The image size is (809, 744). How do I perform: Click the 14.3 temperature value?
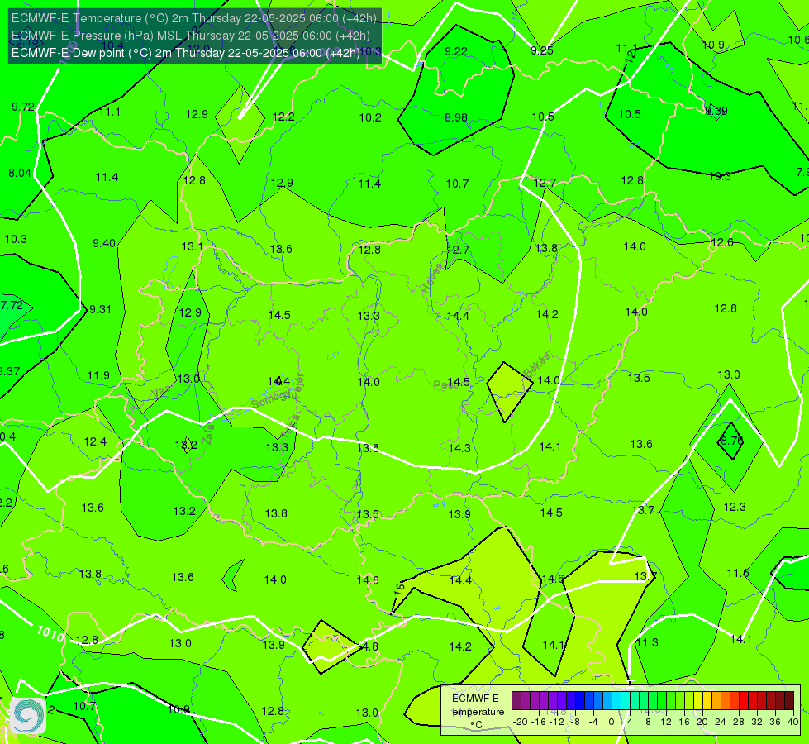tap(459, 448)
